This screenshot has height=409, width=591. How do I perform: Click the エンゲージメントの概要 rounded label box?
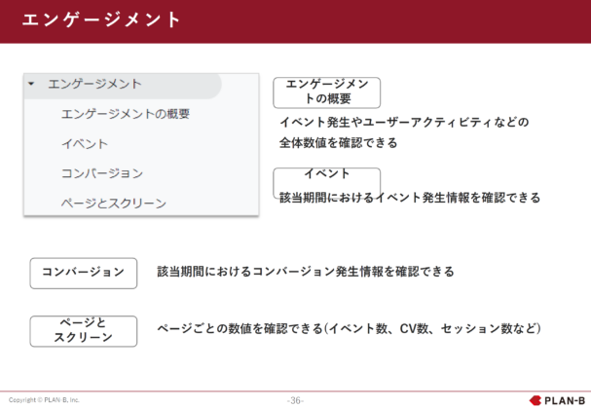(x=326, y=93)
